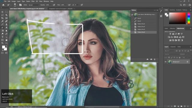Open the Layers panel menu
Viewport: 192px width, 108px height.
pos(190,47)
